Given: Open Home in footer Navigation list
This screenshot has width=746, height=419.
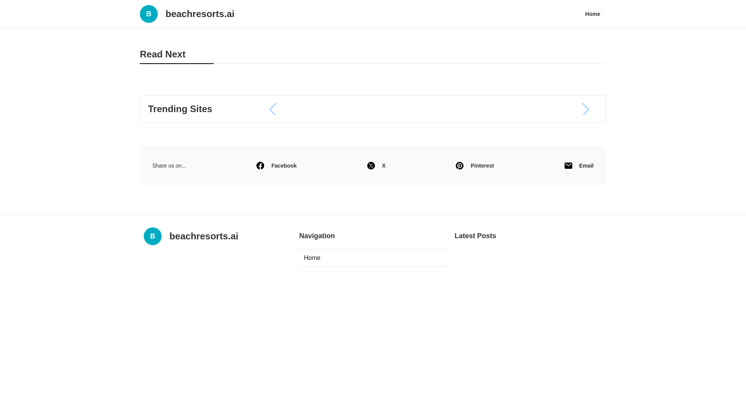Looking at the screenshot, I should [x=373, y=258].
